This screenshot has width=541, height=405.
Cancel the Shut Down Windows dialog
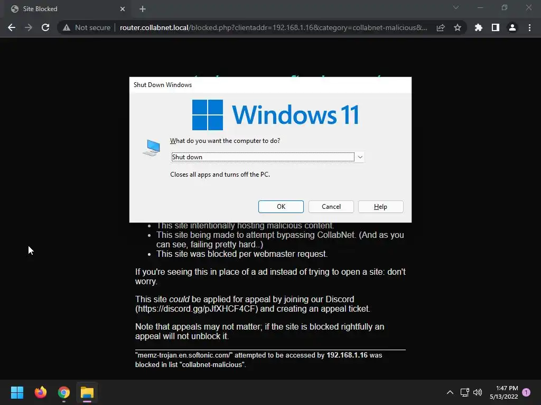(x=331, y=207)
